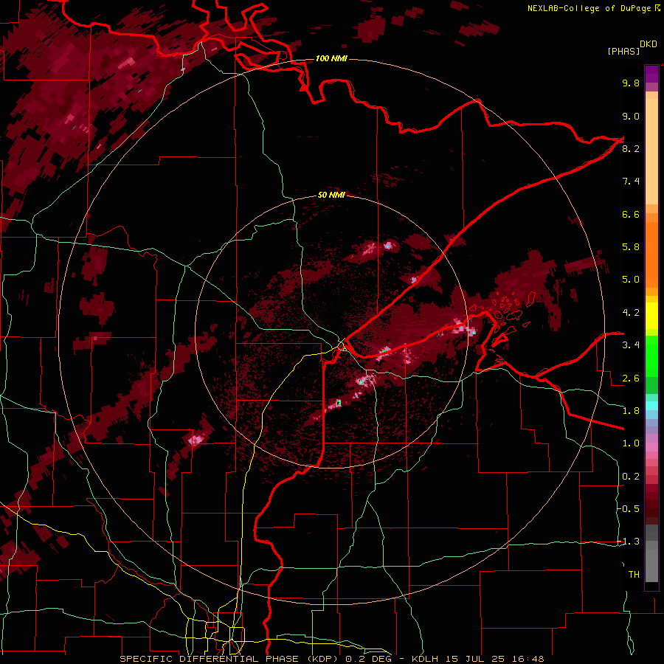Pick the peach band of the color bar near 8.2
Screen dimensions: 664x664
coord(651,153)
